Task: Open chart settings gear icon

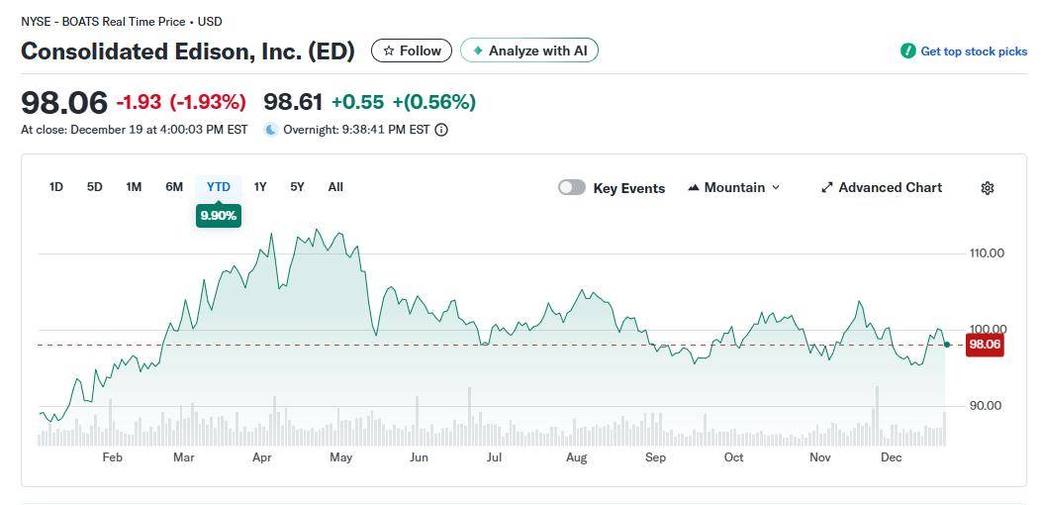Action: click(x=987, y=188)
